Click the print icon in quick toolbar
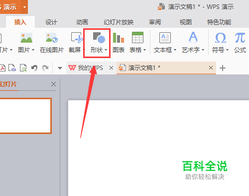The width and height of the screenshot is (249, 196). coord(12,68)
